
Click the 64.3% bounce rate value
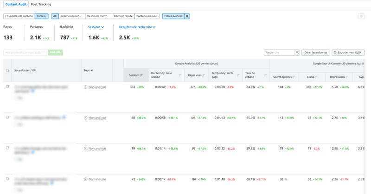point(251,87)
